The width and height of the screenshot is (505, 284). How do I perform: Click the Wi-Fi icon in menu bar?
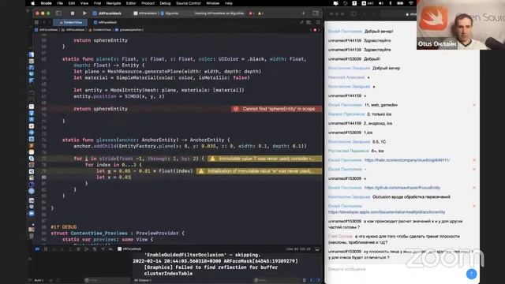click(411, 3)
